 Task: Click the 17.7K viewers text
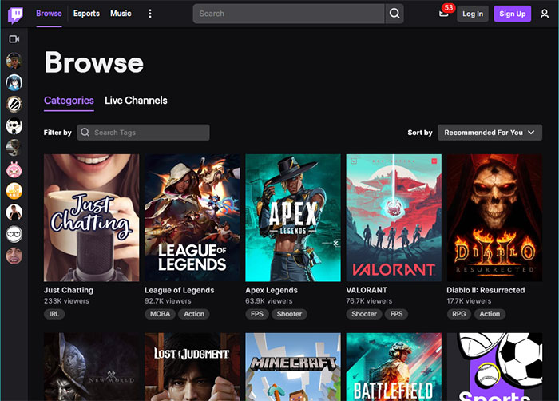(469, 301)
